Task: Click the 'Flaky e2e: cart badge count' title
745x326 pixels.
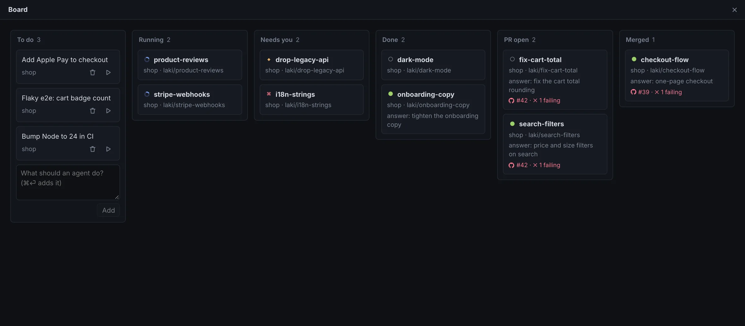Action: (66, 98)
